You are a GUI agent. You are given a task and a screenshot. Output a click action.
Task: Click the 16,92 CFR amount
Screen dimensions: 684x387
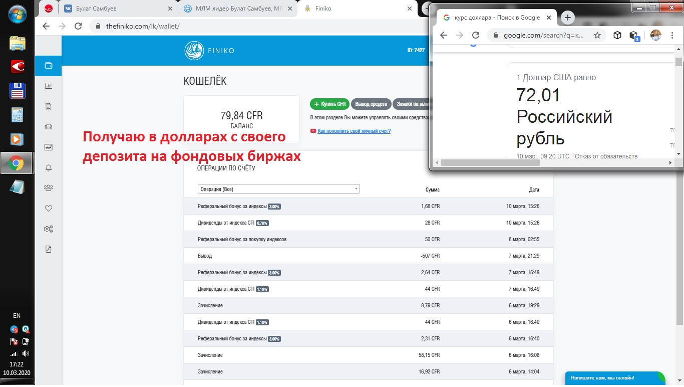pos(430,371)
